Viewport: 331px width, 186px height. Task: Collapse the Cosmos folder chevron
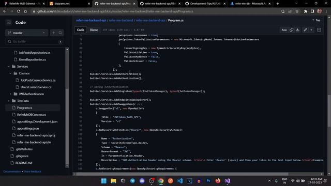click(x=10, y=73)
